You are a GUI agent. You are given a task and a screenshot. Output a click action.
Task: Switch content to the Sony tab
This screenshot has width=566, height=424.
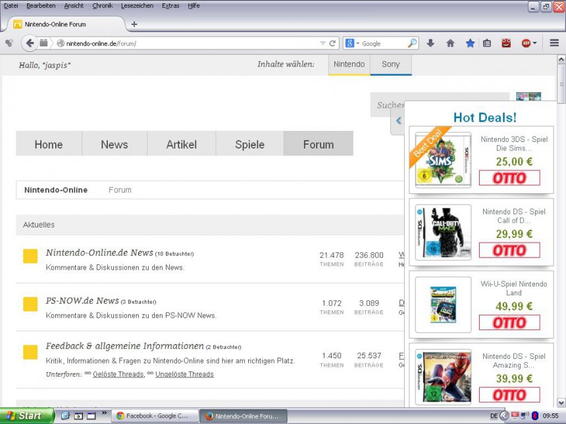[x=390, y=64]
